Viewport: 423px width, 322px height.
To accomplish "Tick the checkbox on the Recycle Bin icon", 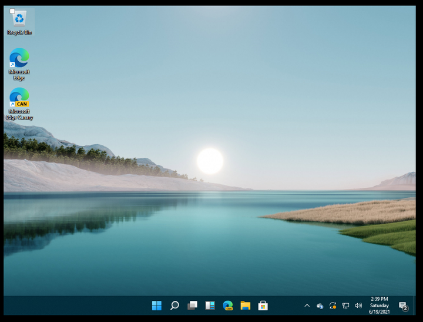I will click(12, 11).
